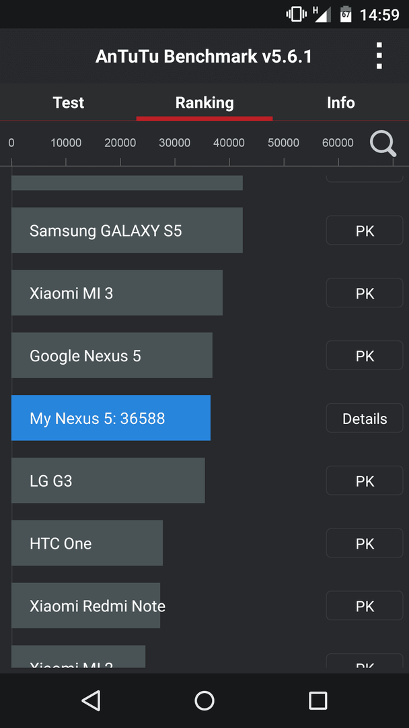Tap the mobile signal strength icon
409x728 pixels.
pos(322,14)
